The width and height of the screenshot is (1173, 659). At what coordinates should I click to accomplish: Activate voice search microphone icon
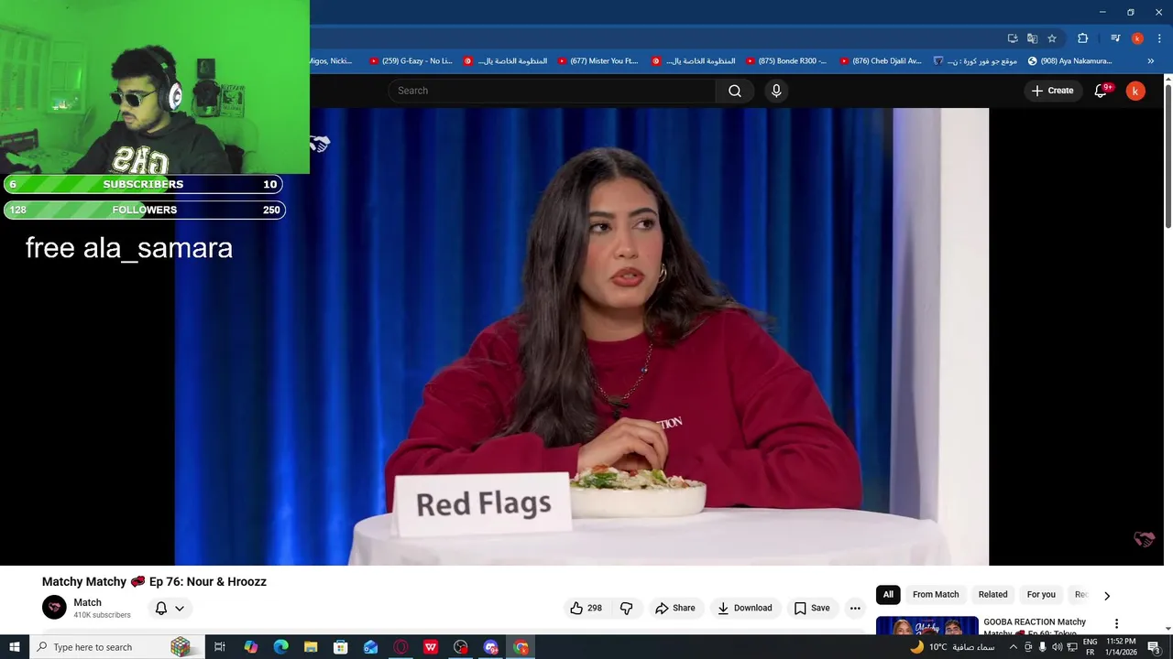coord(776,91)
